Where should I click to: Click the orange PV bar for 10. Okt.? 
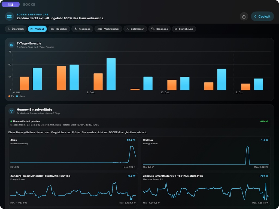pyautogui.click(x=172, y=85)
